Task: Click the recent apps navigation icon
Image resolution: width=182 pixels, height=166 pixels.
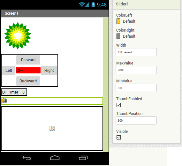Action: 83,158
